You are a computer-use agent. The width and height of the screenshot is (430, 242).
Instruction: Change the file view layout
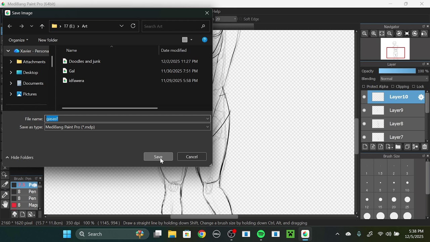point(187,40)
